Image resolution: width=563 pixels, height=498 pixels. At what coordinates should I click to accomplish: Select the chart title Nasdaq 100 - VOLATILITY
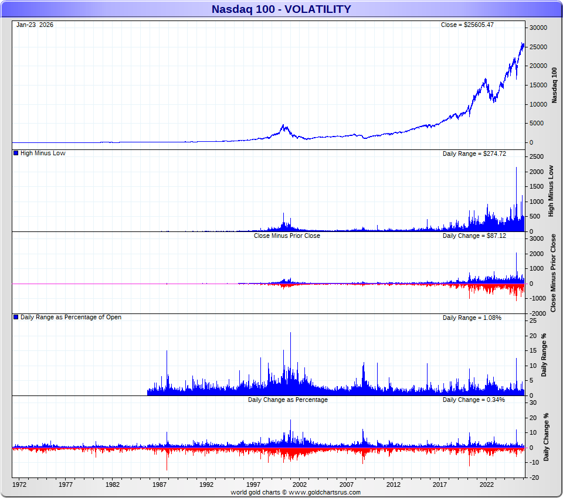(x=281, y=9)
